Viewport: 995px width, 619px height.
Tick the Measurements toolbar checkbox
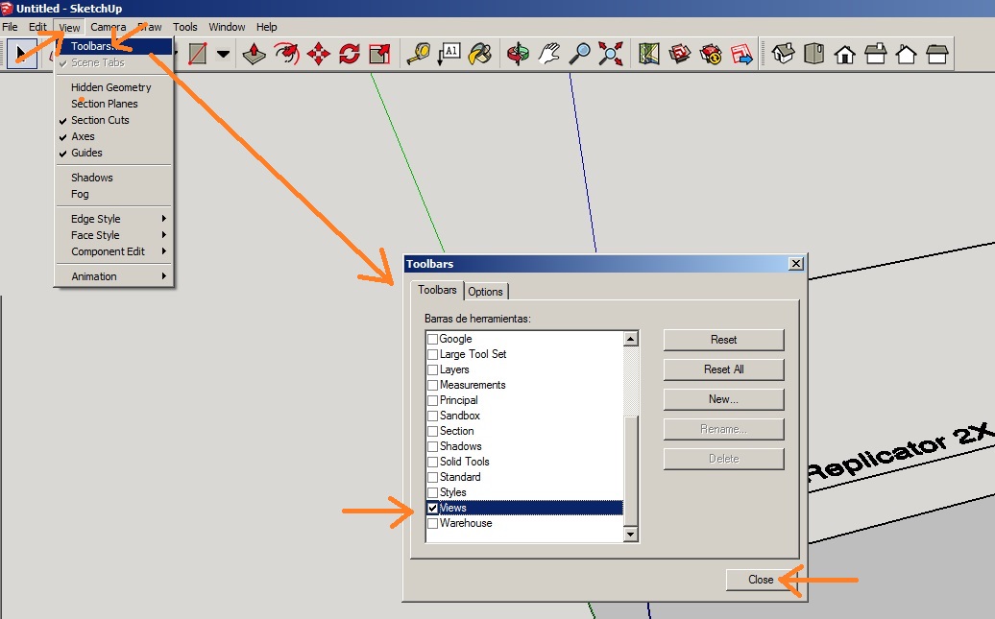click(x=433, y=385)
